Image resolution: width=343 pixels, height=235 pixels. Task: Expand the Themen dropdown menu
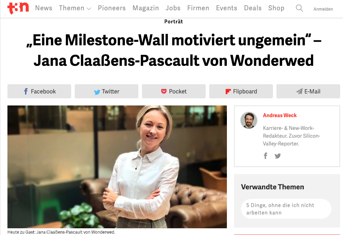tap(75, 8)
